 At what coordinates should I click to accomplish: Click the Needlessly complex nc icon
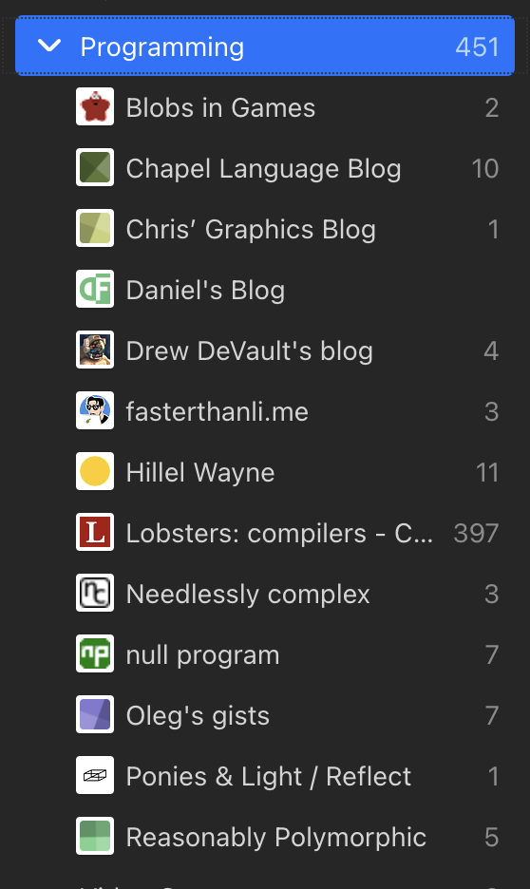pos(95,593)
